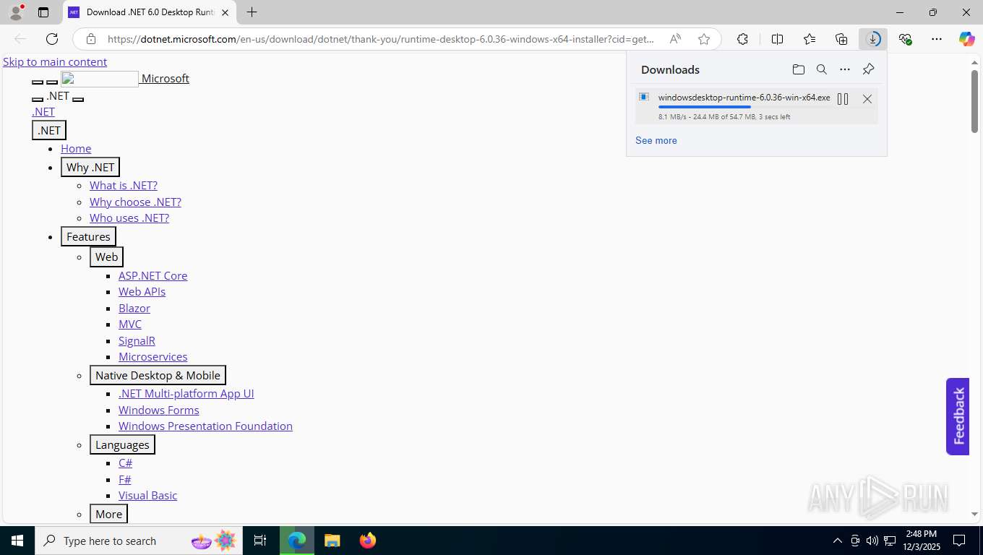Viewport: 983px width, 555px height.
Task: Open .NET Multi-platform App UI link
Action: pyautogui.click(x=186, y=393)
